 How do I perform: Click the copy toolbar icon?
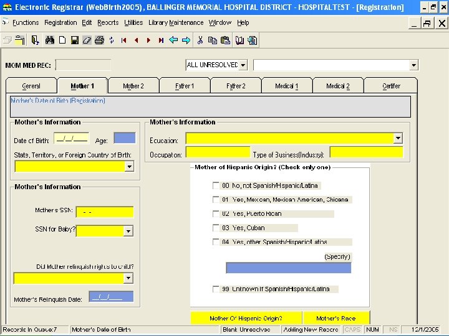213,40
